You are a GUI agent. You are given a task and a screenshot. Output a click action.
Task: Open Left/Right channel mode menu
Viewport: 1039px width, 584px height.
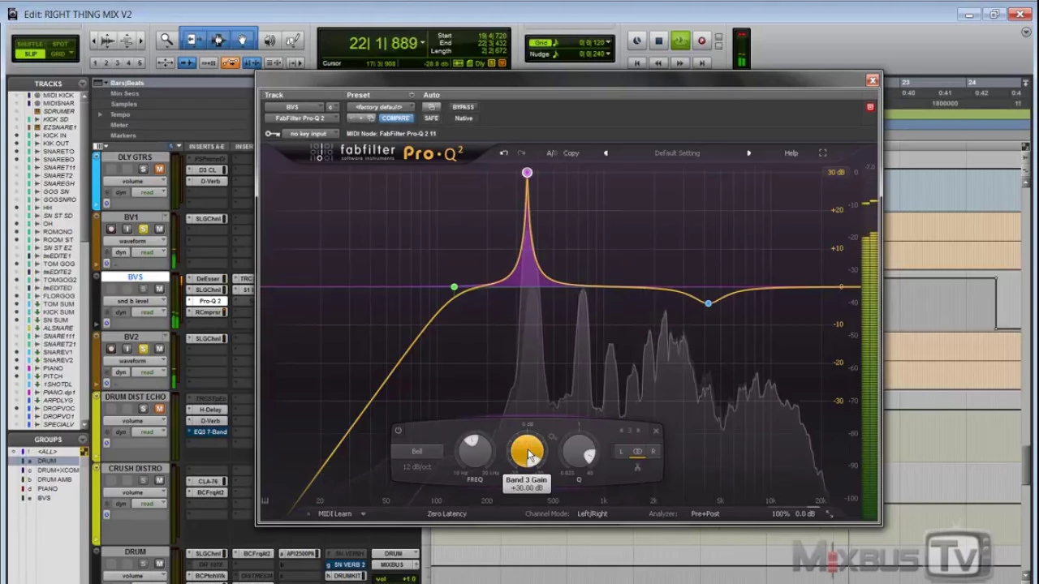(x=592, y=513)
